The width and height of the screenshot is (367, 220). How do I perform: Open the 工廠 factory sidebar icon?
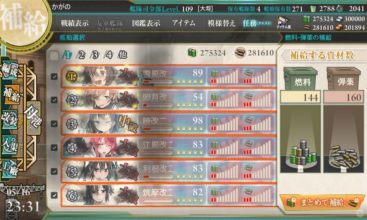tap(10, 169)
